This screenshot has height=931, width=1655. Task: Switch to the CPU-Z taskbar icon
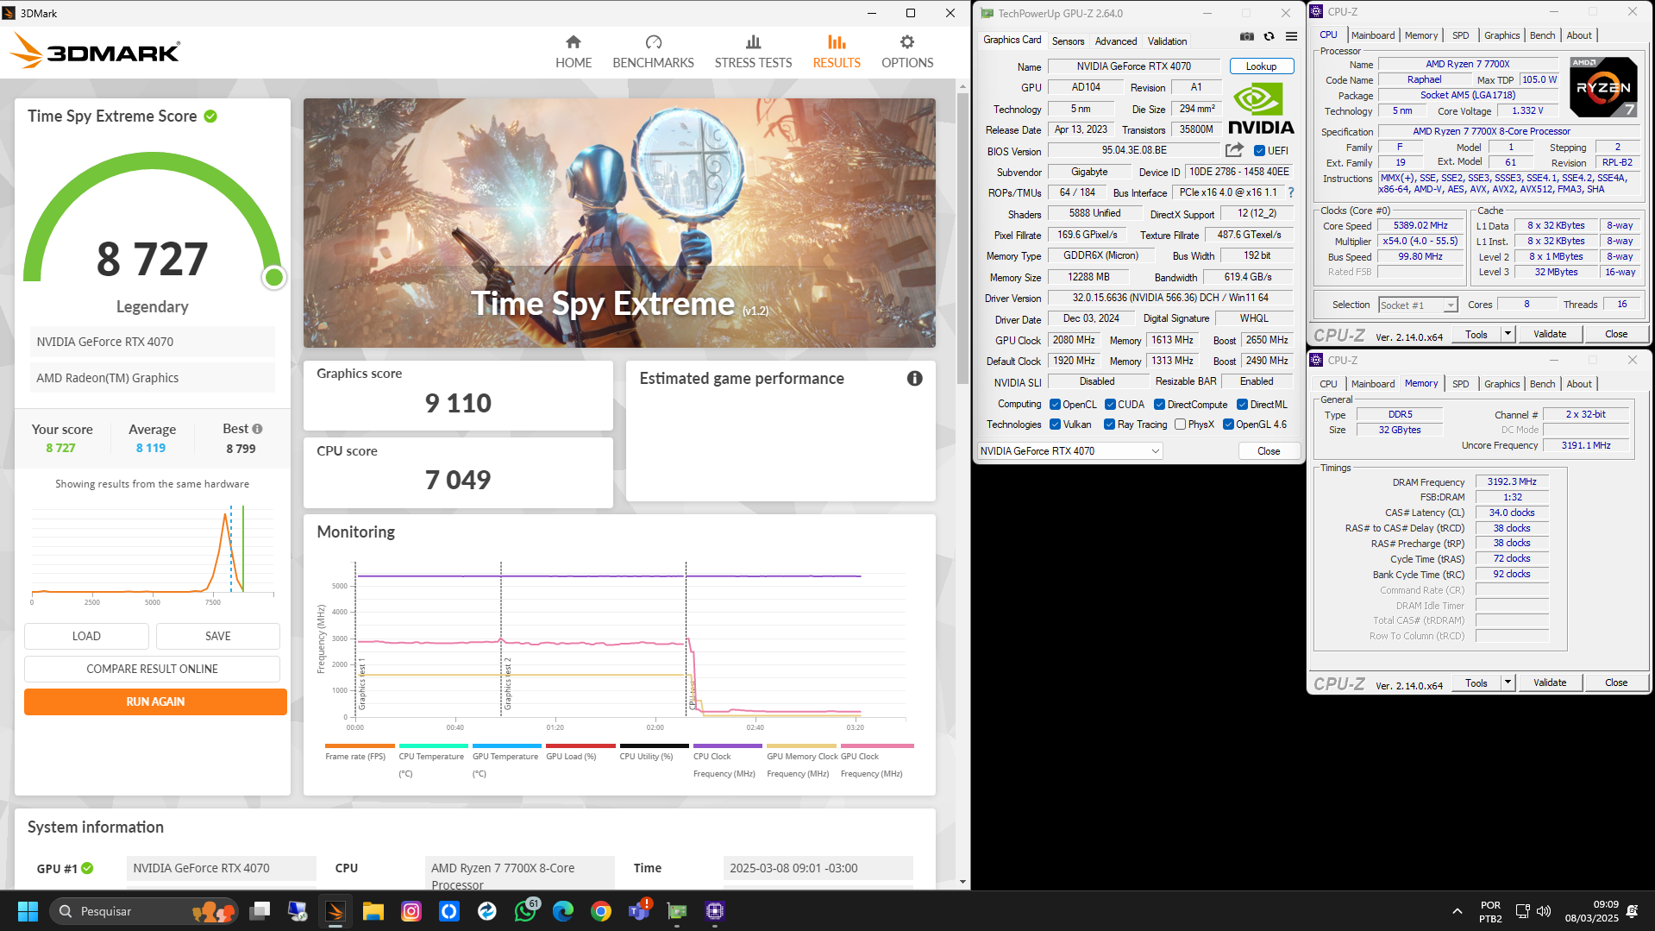pyautogui.click(x=715, y=911)
